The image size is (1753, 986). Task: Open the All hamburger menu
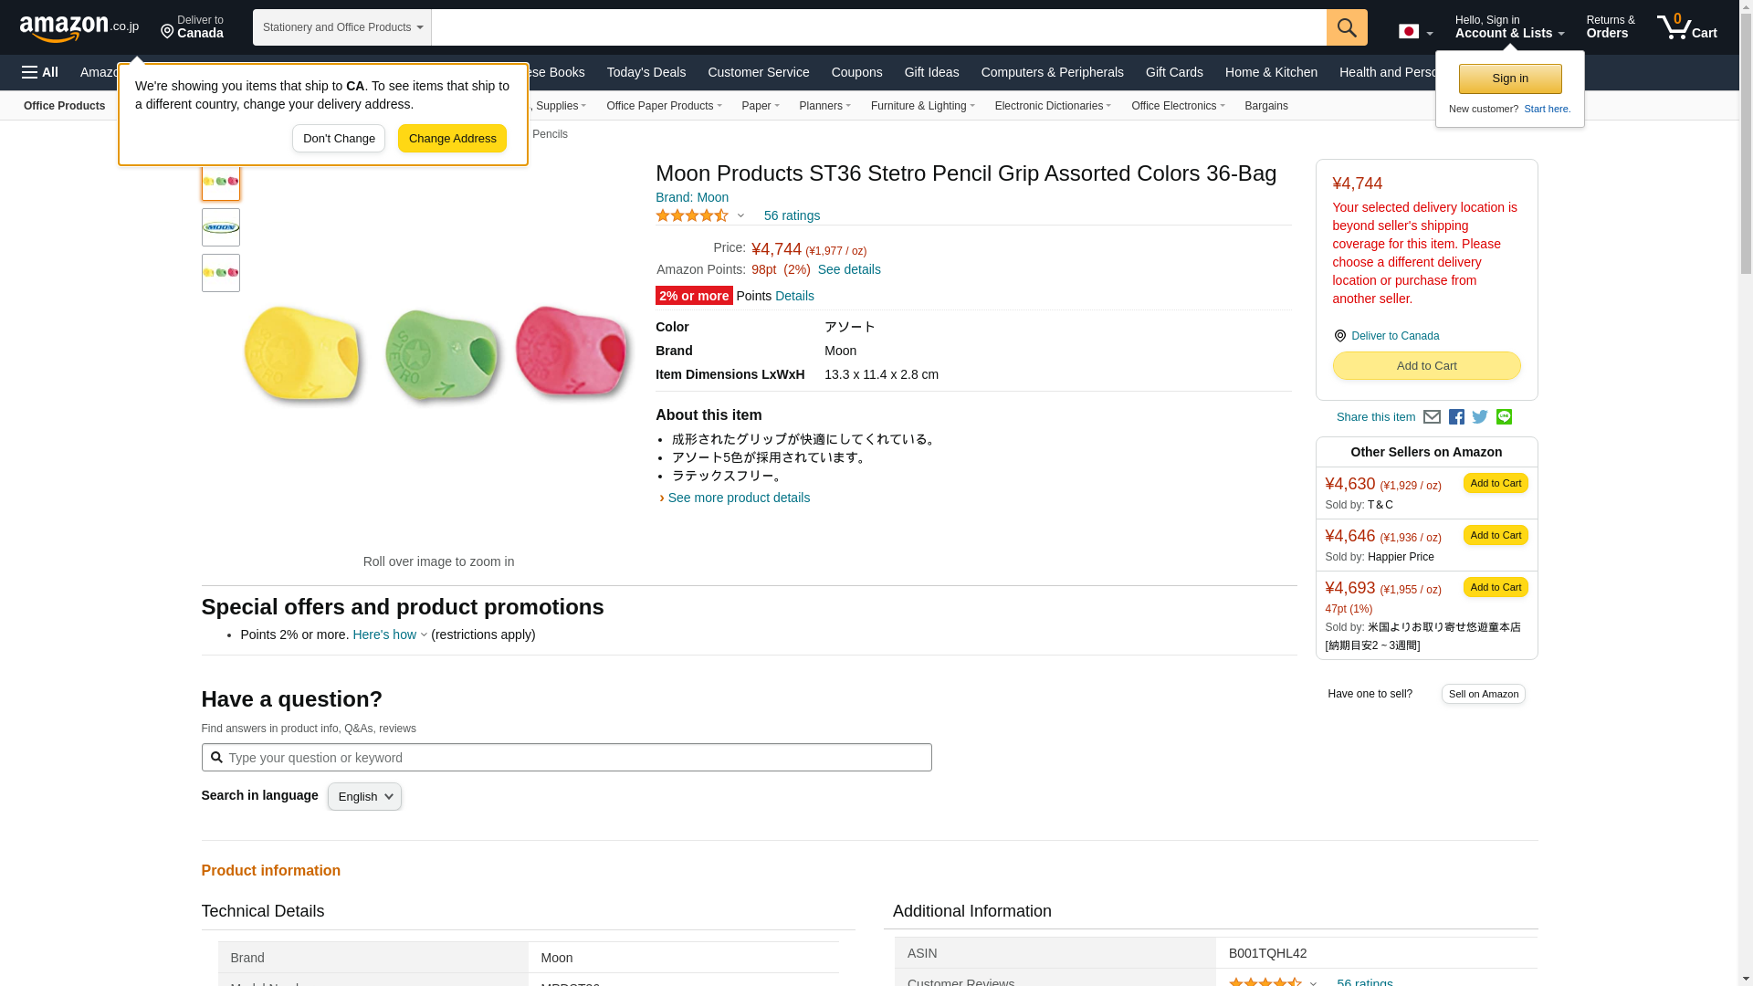40,72
